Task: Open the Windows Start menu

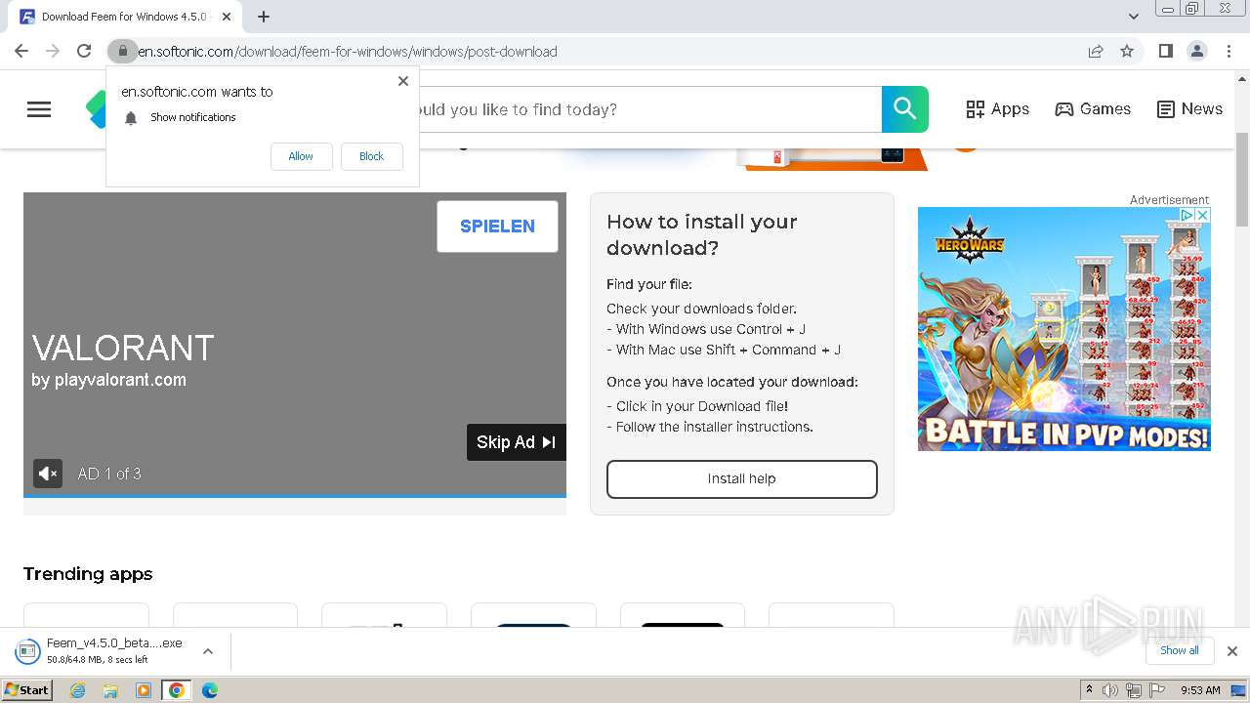Action: [x=27, y=690]
